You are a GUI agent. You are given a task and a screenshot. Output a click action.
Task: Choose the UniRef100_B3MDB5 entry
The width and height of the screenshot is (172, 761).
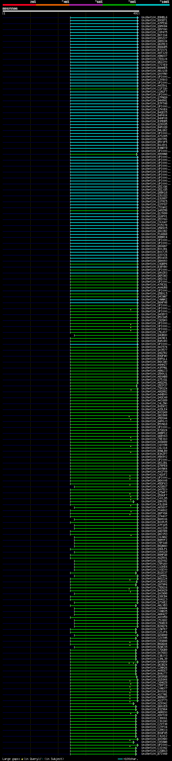tap(154, 121)
